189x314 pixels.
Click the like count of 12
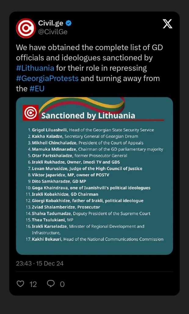pyautogui.click(x=33, y=284)
